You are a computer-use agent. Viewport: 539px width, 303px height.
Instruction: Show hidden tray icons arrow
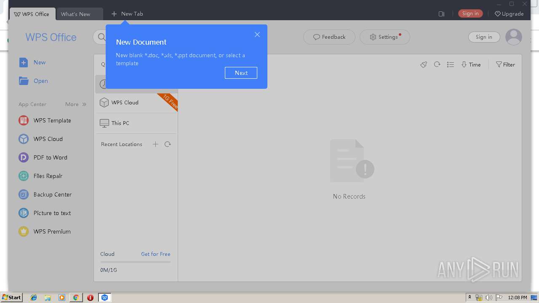pyautogui.click(x=470, y=297)
